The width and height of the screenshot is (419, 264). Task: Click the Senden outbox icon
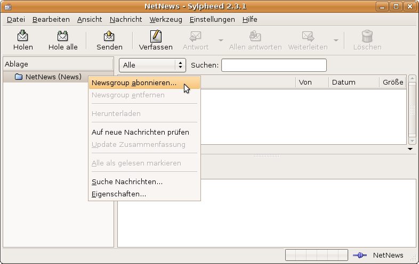click(x=109, y=36)
